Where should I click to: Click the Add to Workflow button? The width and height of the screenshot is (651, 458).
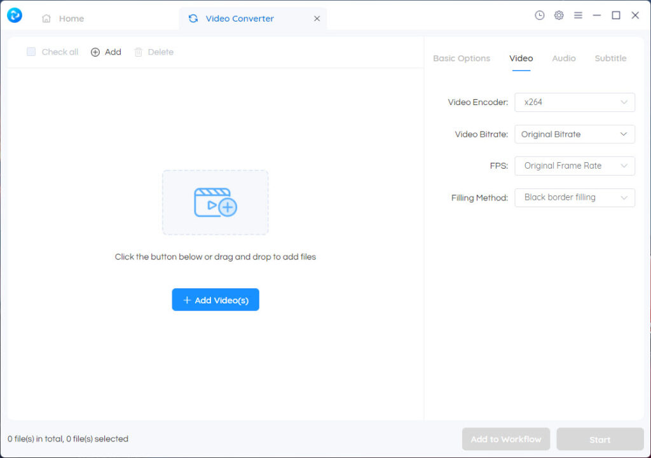pyautogui.click(x=506, y=439)
